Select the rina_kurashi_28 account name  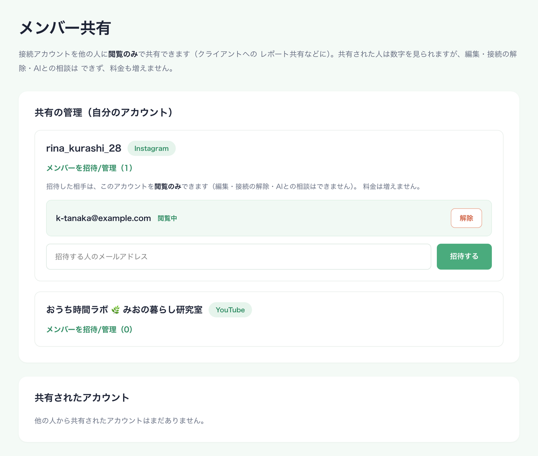(84, 148)
